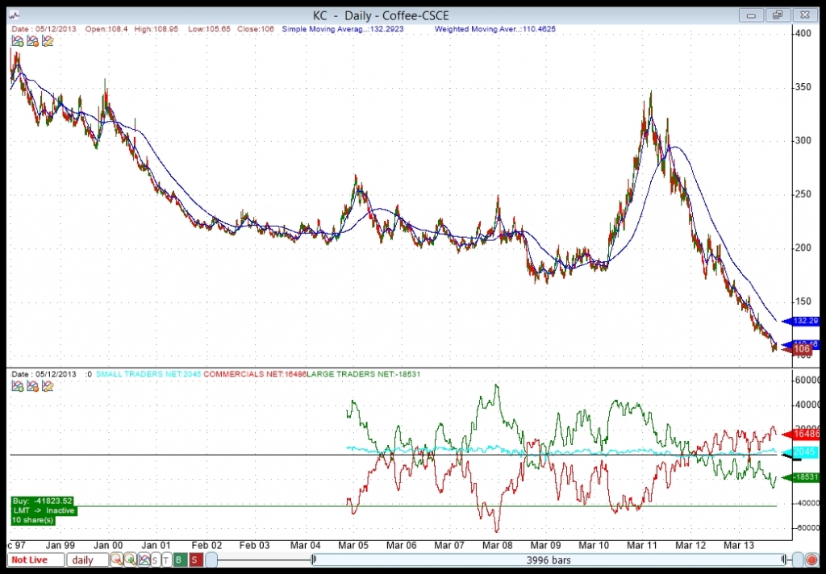Click the red S sell button

coord(194,559)
